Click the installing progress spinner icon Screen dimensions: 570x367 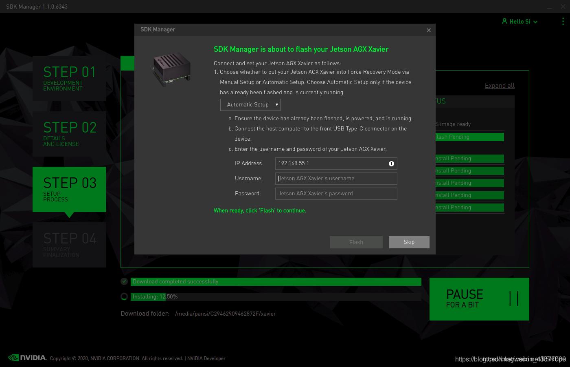pos(124,296)
